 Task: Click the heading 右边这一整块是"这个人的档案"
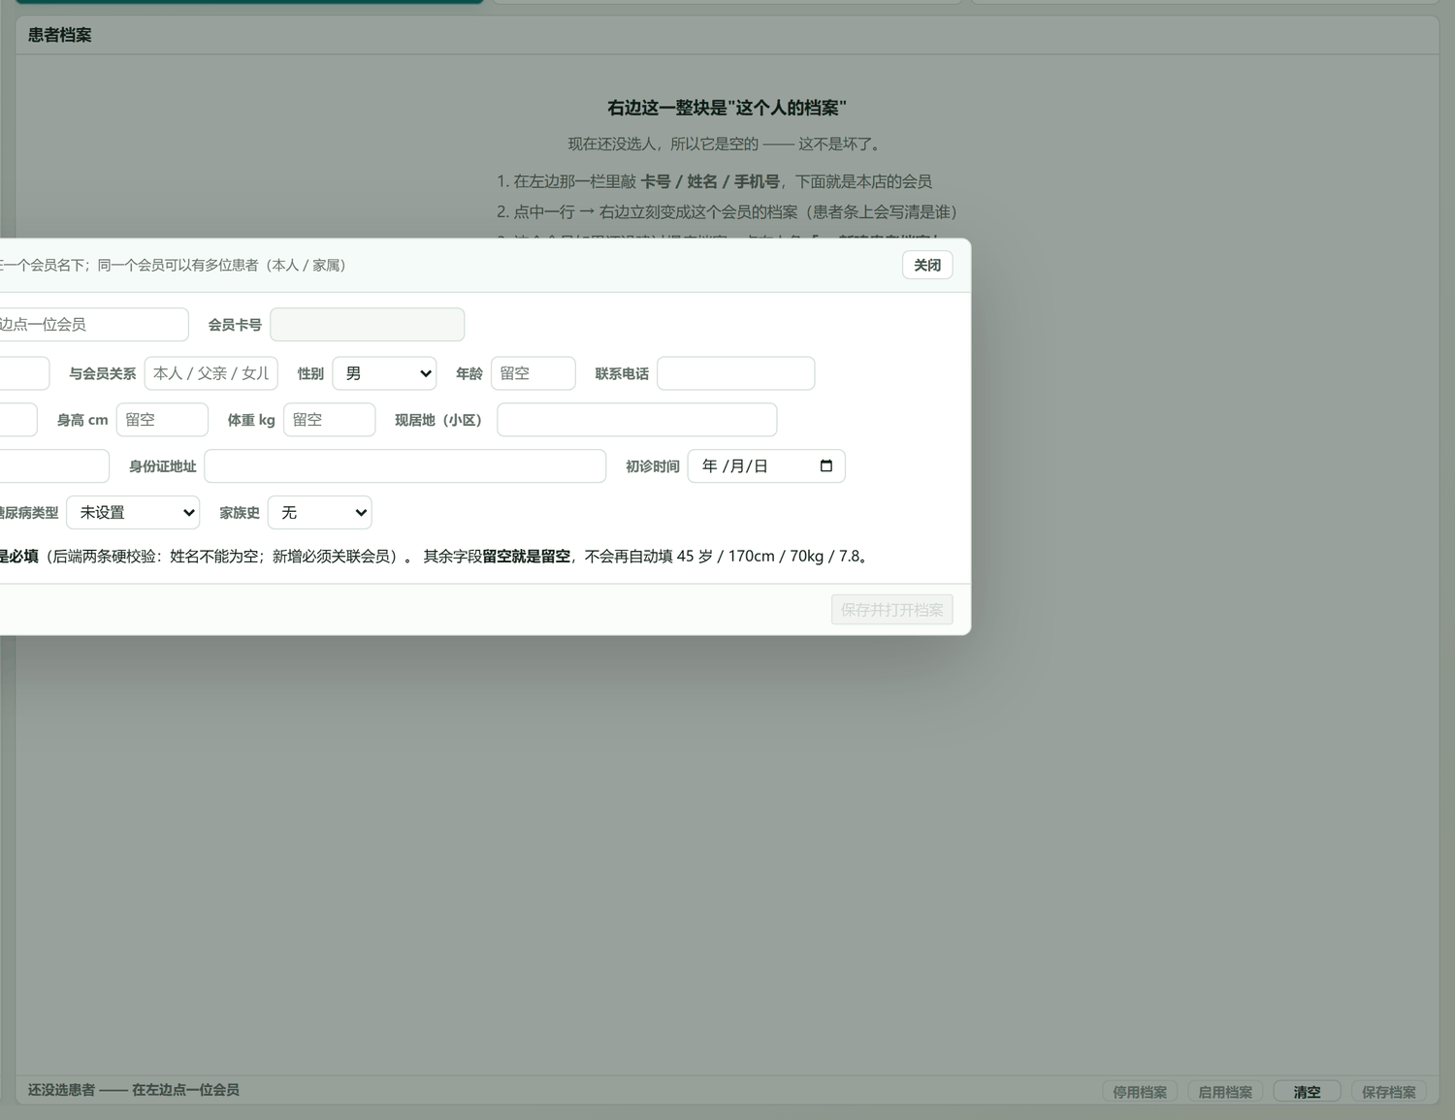click(727, 108)
